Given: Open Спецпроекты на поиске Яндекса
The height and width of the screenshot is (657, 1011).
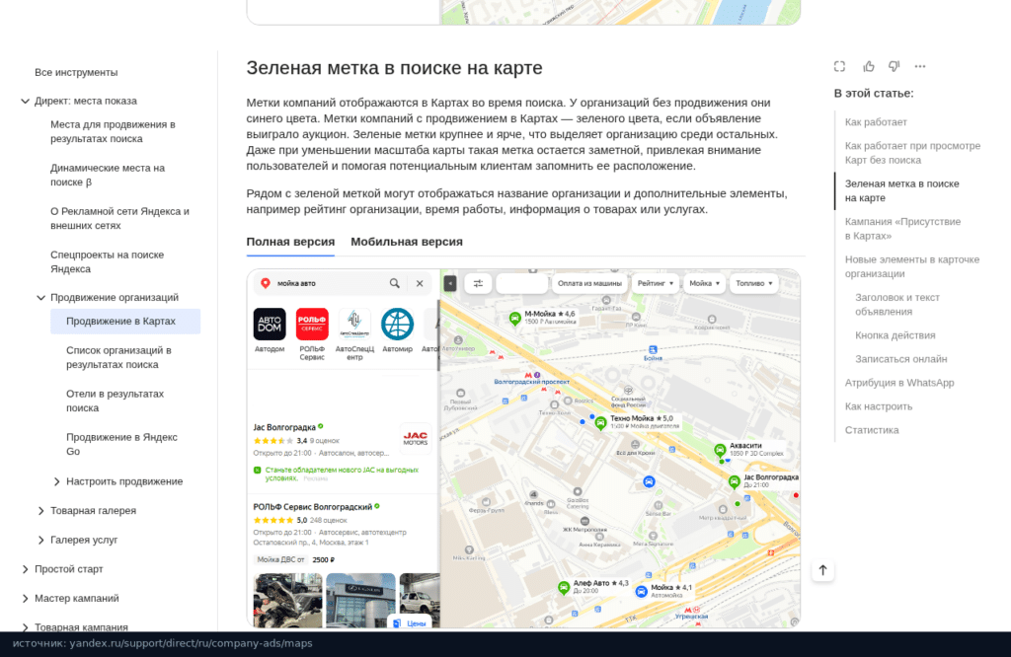Looking at the screenshot, I should pos(107,262).
